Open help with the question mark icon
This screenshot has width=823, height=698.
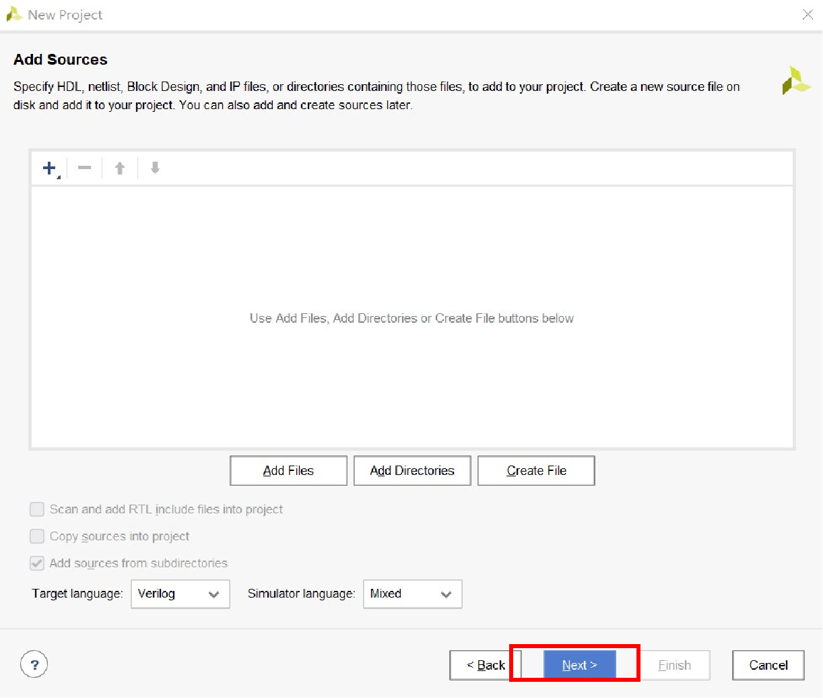tap(34, 664)
